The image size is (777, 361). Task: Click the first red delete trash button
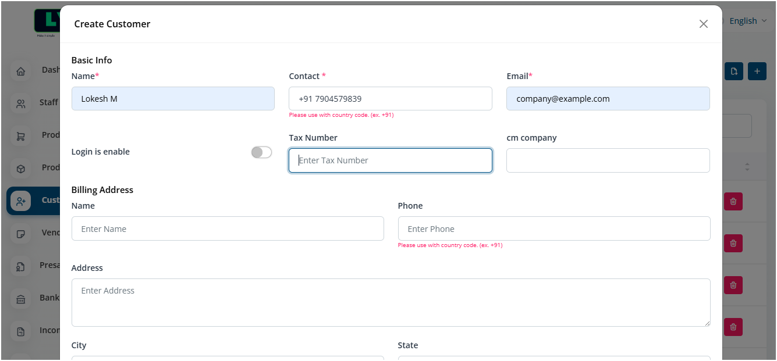pos(733,201)
